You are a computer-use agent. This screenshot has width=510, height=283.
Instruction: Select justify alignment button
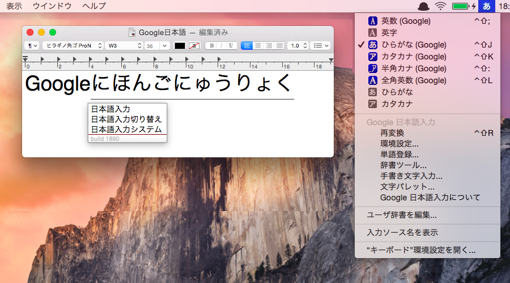[x=279, y=46]
